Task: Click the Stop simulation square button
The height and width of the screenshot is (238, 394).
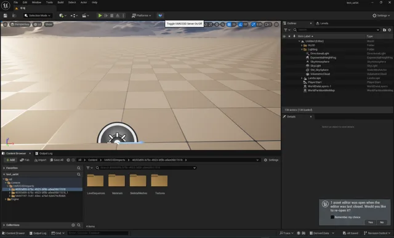Action: point(112,15)
